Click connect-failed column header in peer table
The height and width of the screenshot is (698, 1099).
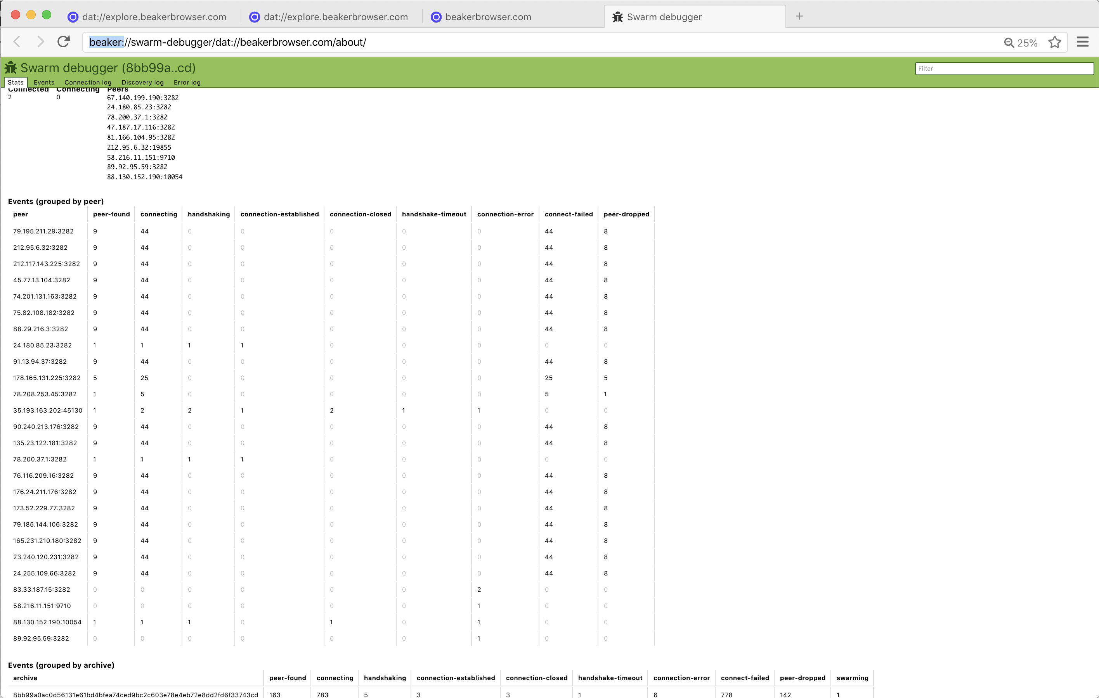pos(569,214)
